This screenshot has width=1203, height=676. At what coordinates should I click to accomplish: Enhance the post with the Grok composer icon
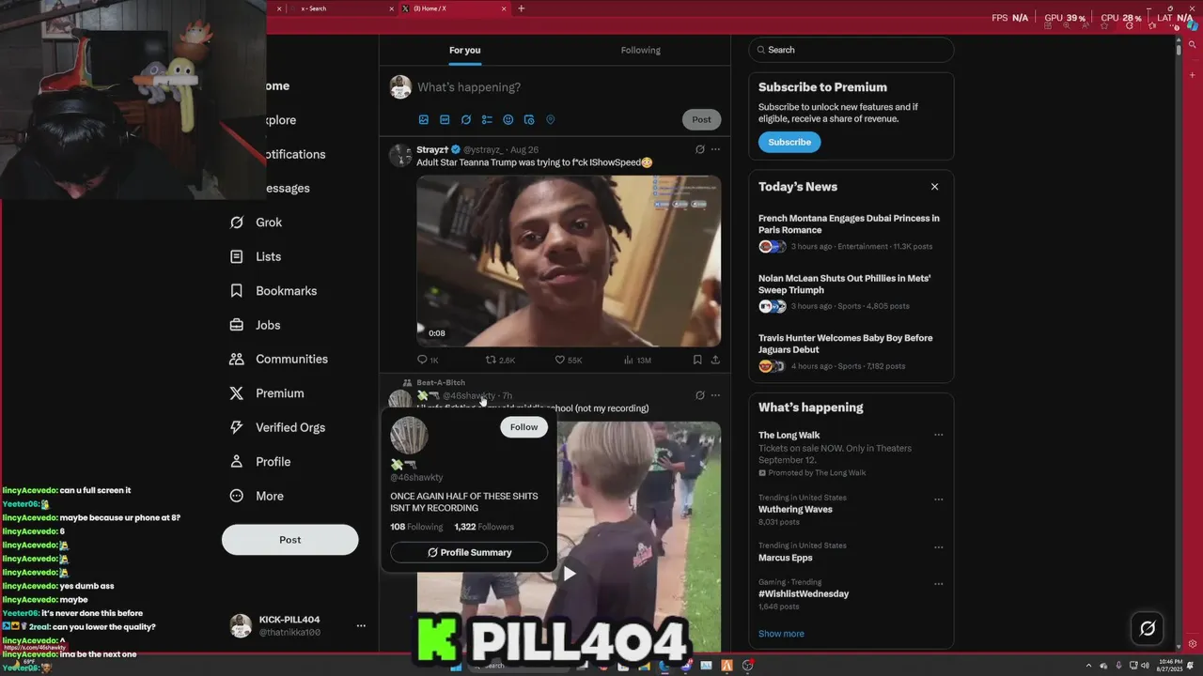(466, 120)
